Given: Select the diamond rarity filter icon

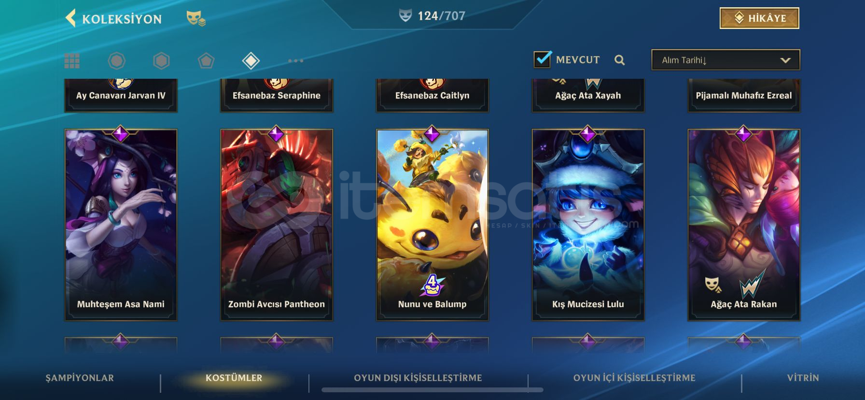Looking at the screenshot, I should pyautogui.click(x=251, y=61).
